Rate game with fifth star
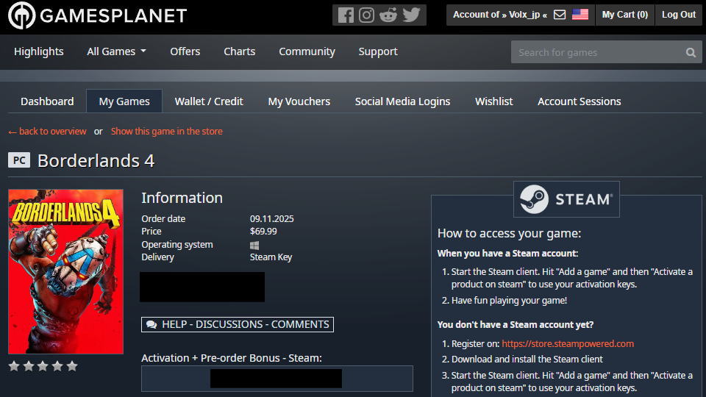706x397 pixels. 72,366
